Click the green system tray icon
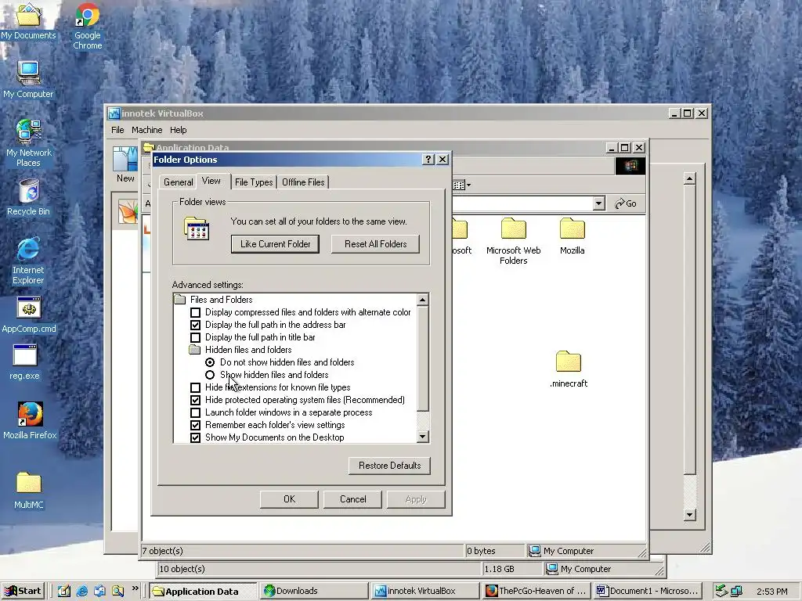Viewport: 802px width, 601px height. pyautogui.click(x=721, y=591)
